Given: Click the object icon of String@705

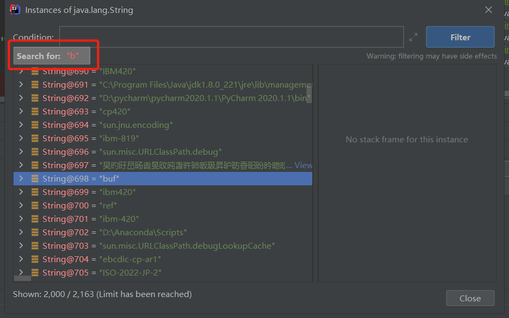Looking at the screenshot, I should 35,272.
